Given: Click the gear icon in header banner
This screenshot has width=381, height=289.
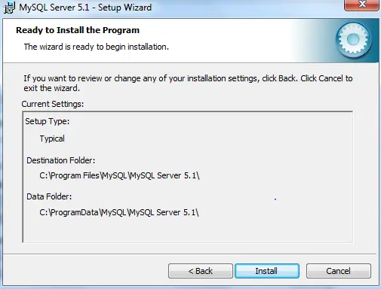Looking at the screenshot, I should 353,40.
